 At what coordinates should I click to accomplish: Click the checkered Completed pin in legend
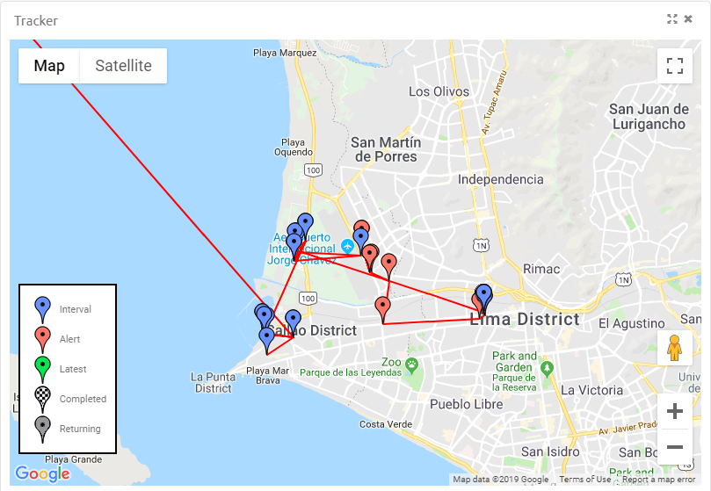(42, 398)
